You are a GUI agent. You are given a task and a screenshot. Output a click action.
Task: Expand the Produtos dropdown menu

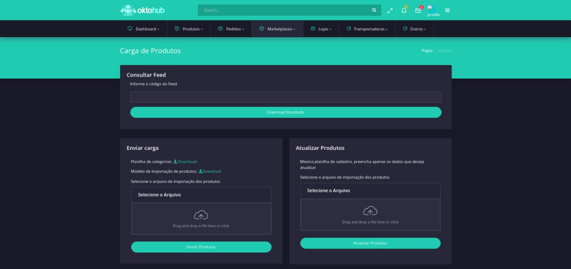tap(189, 29)
